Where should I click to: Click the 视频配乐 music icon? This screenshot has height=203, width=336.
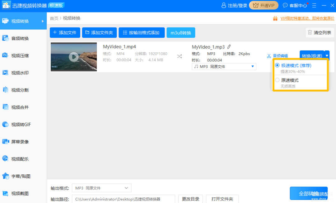(5, 158)
